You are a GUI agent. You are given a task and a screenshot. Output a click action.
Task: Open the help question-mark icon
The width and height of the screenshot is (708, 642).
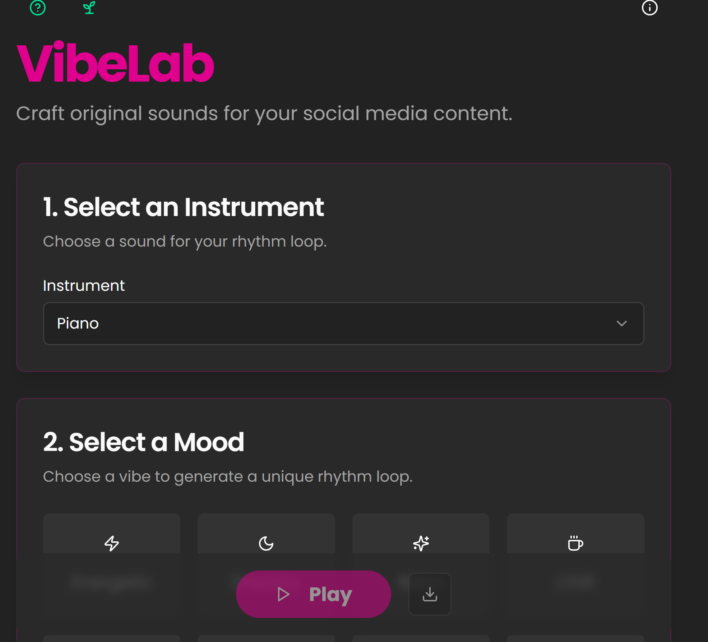(38, 8)
